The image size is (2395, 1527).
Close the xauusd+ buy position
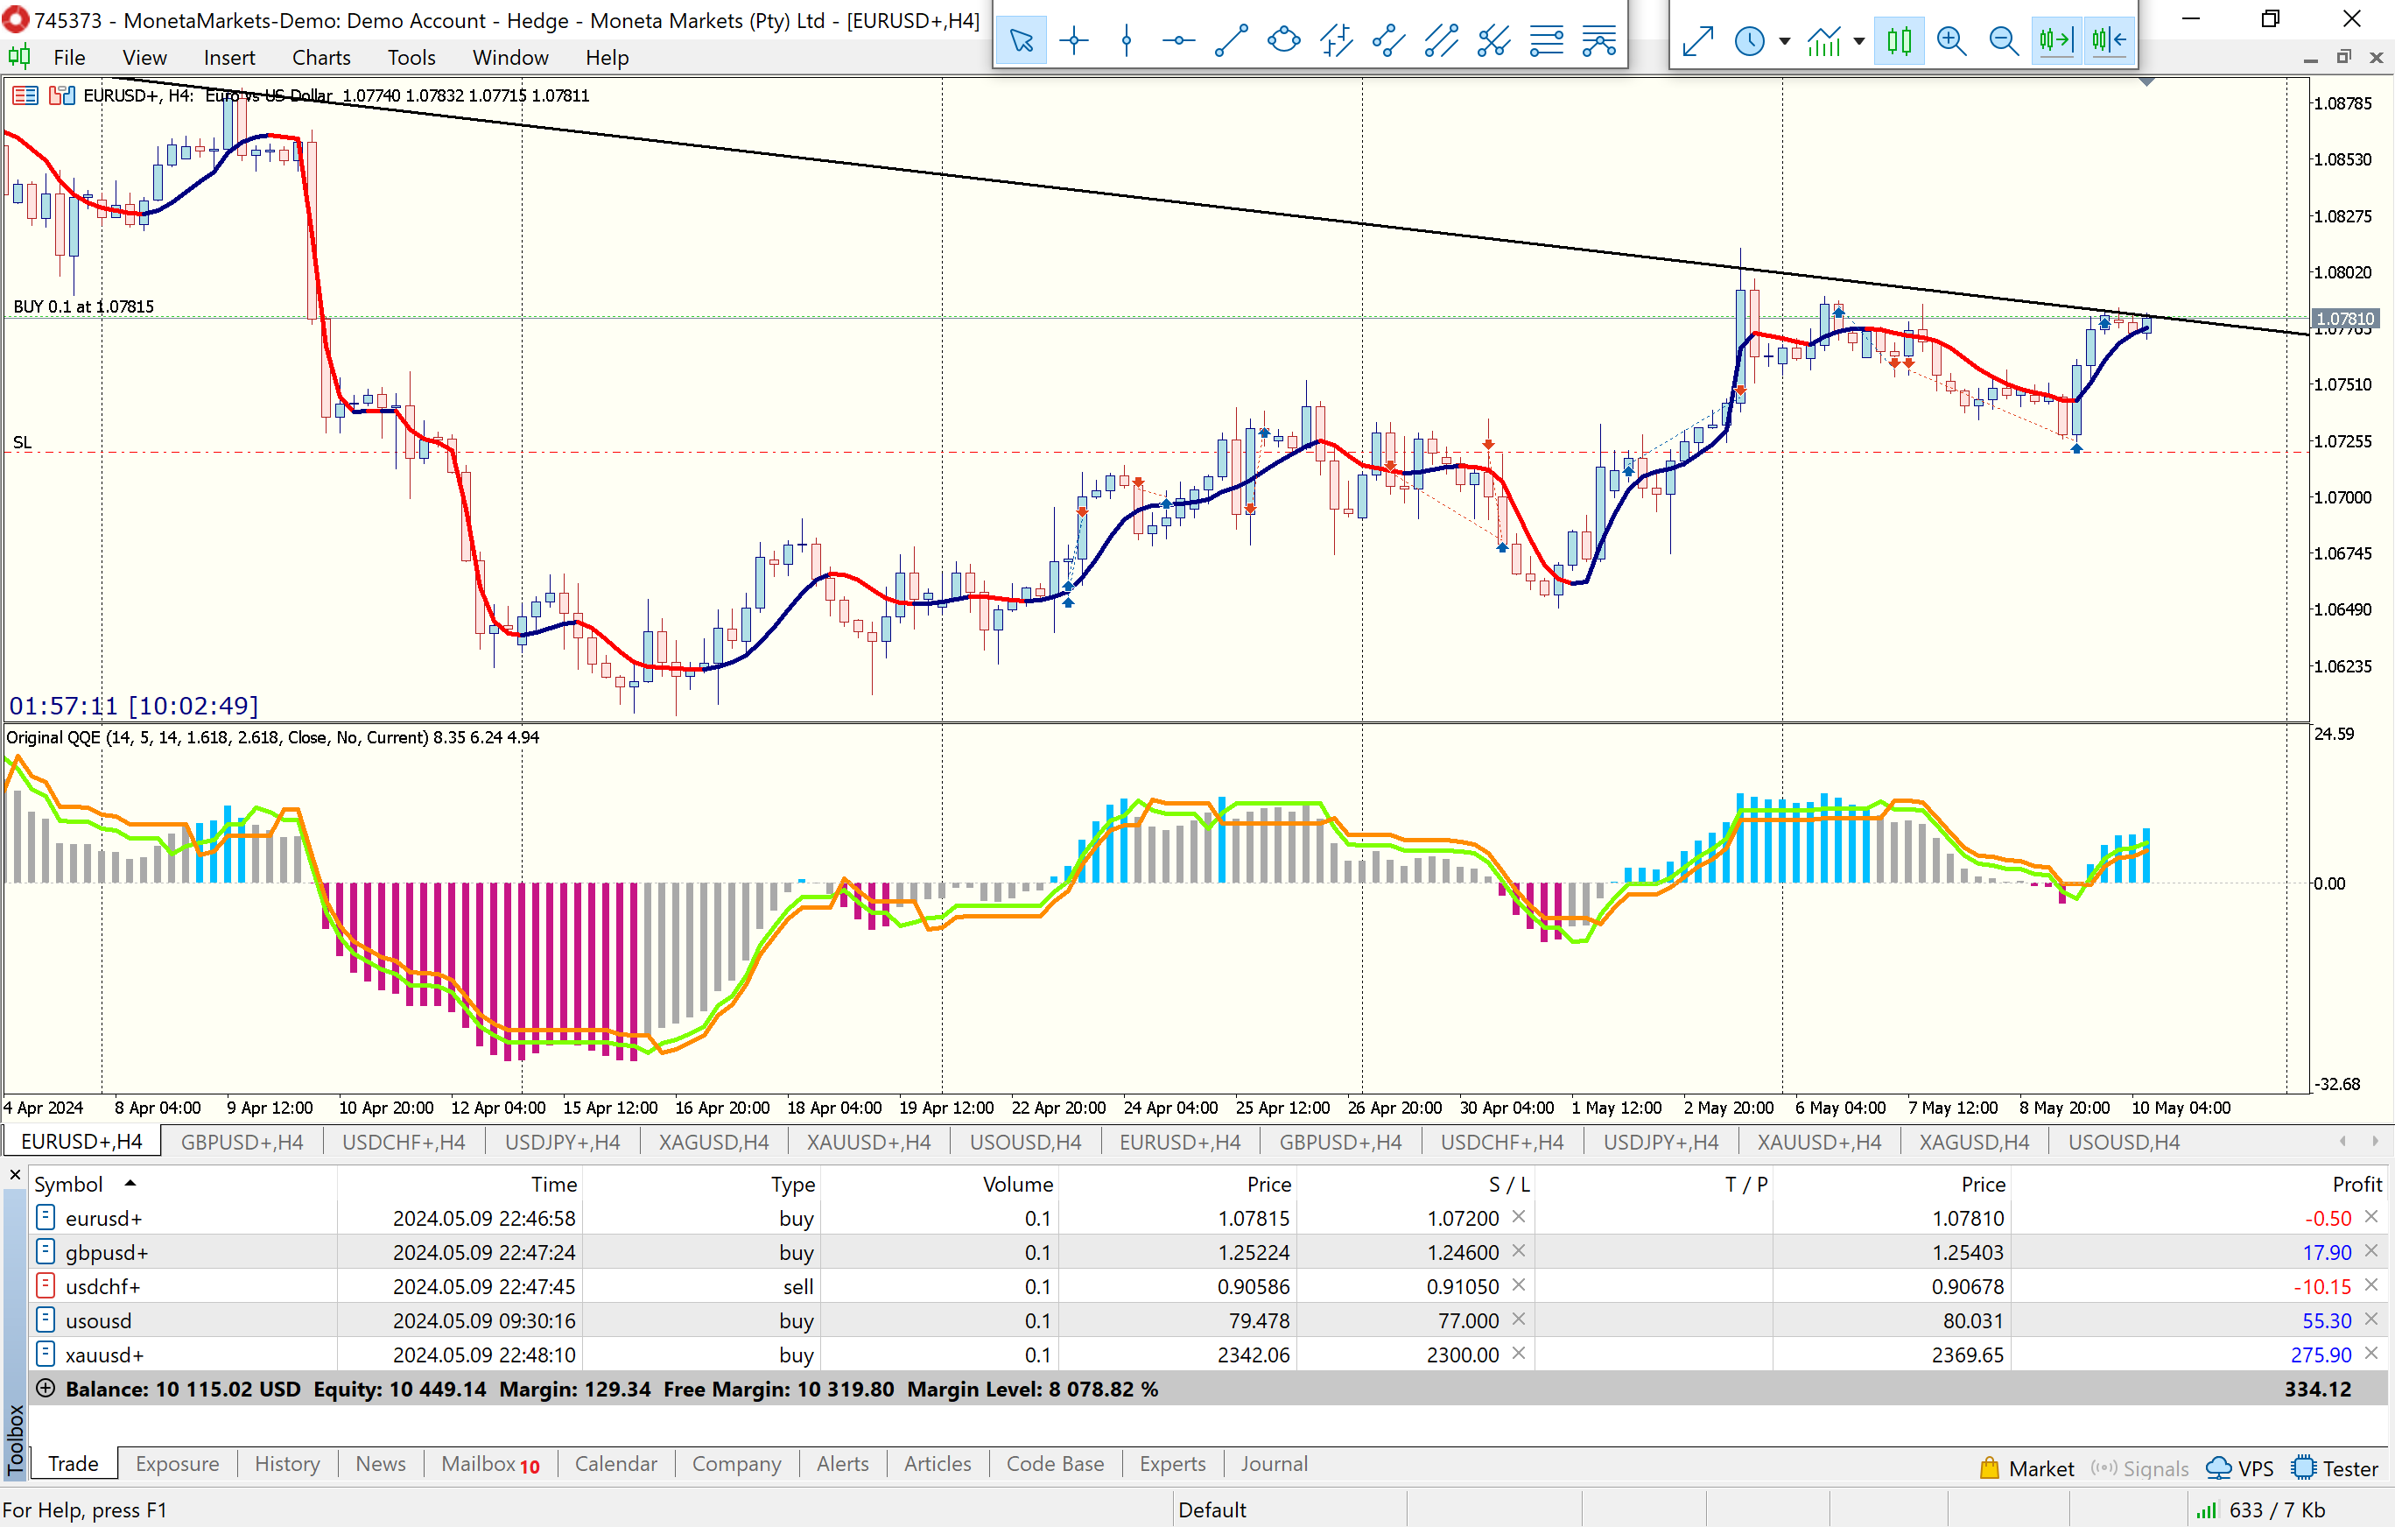pyautogui.click(x=2371, y=1354)
